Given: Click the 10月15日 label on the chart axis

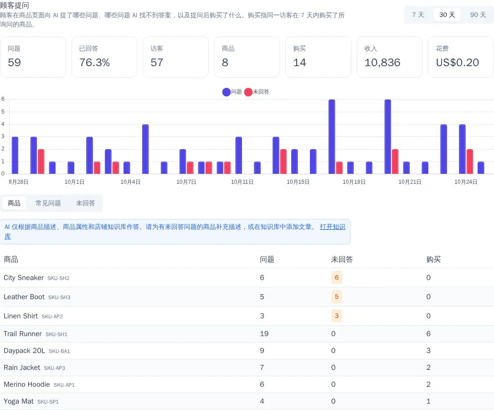Looking at the screenshot, I should [298, 182].
